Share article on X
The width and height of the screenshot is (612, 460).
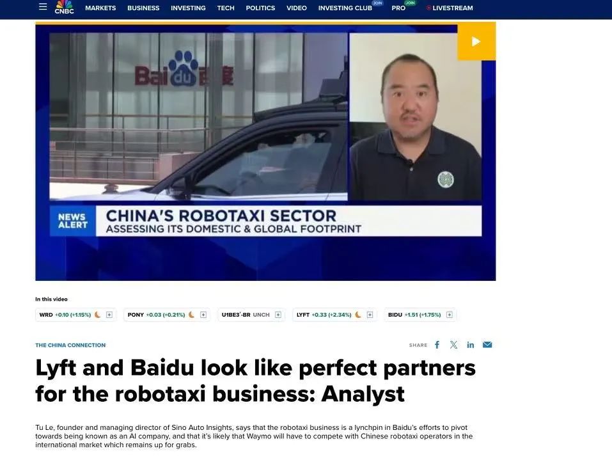tap(453, 345)
